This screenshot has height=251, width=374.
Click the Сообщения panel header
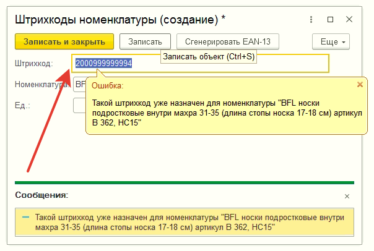coord(41,195)
